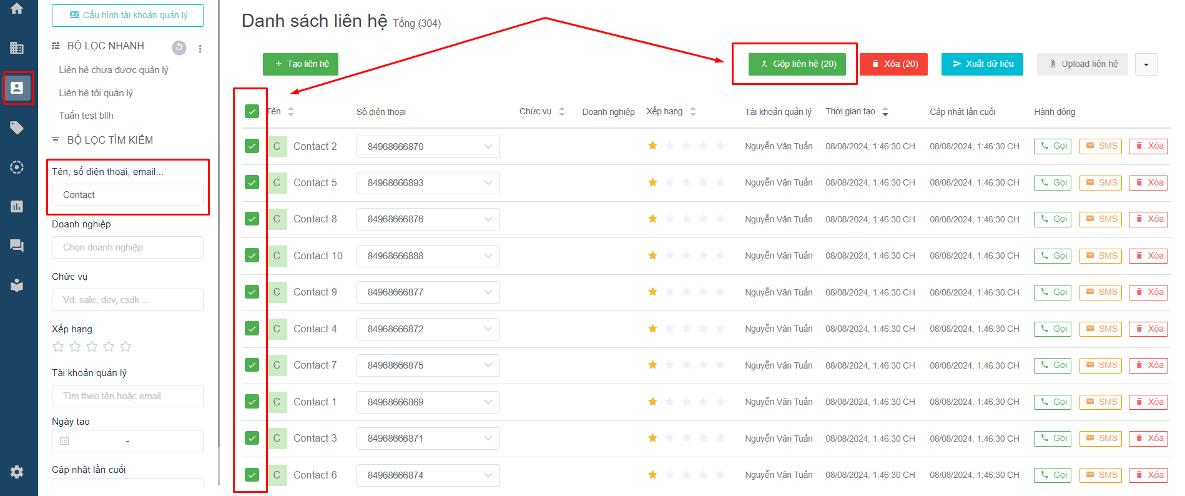Open quick filter three-dot menu
Viewport: 1185px width, 496px height.
click(x=200, y=49)
